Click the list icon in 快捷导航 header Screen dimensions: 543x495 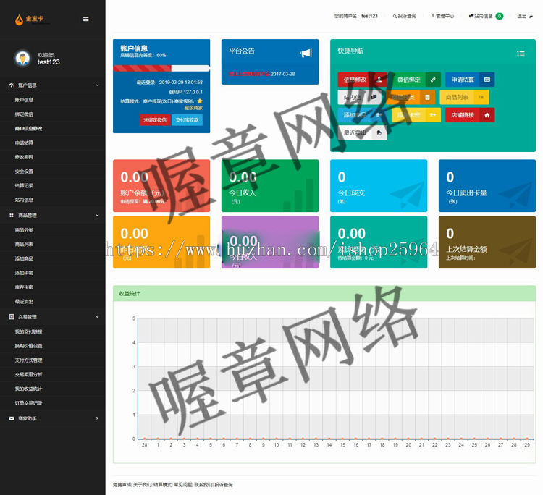(x=521, y=54)
